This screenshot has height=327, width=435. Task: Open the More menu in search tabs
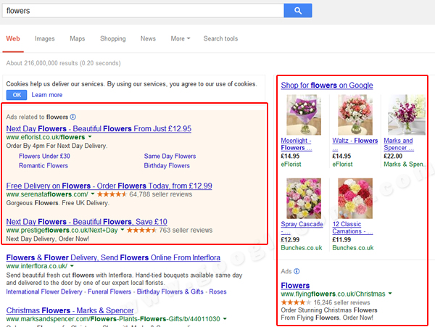pos(181,38)
